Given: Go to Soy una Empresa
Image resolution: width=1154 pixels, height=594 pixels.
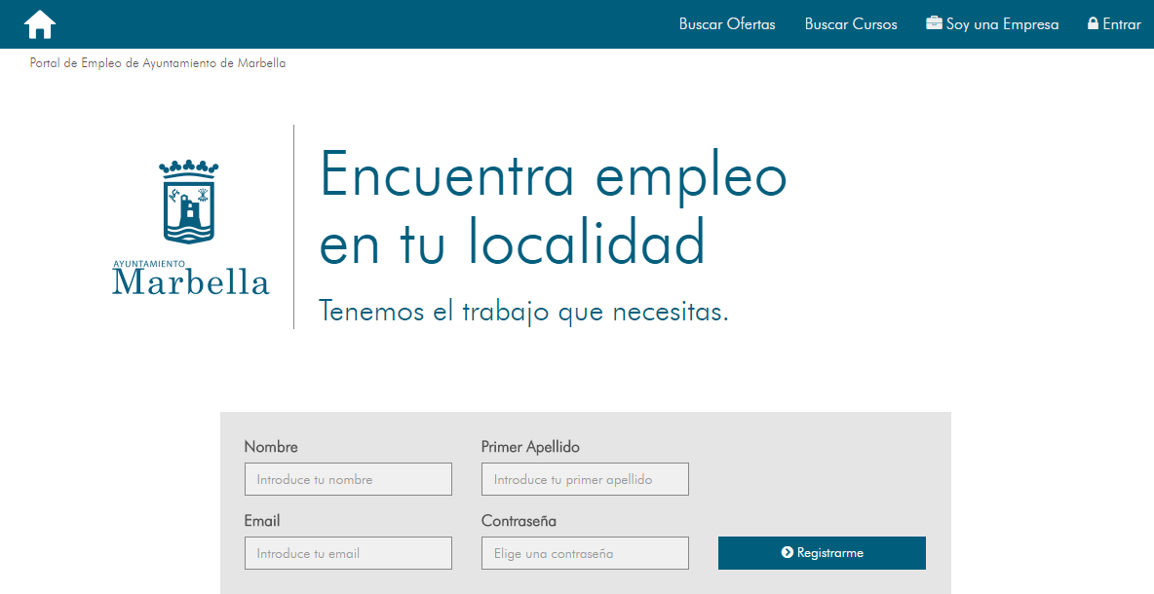Looking at the screenshot, I should [992, 24].
